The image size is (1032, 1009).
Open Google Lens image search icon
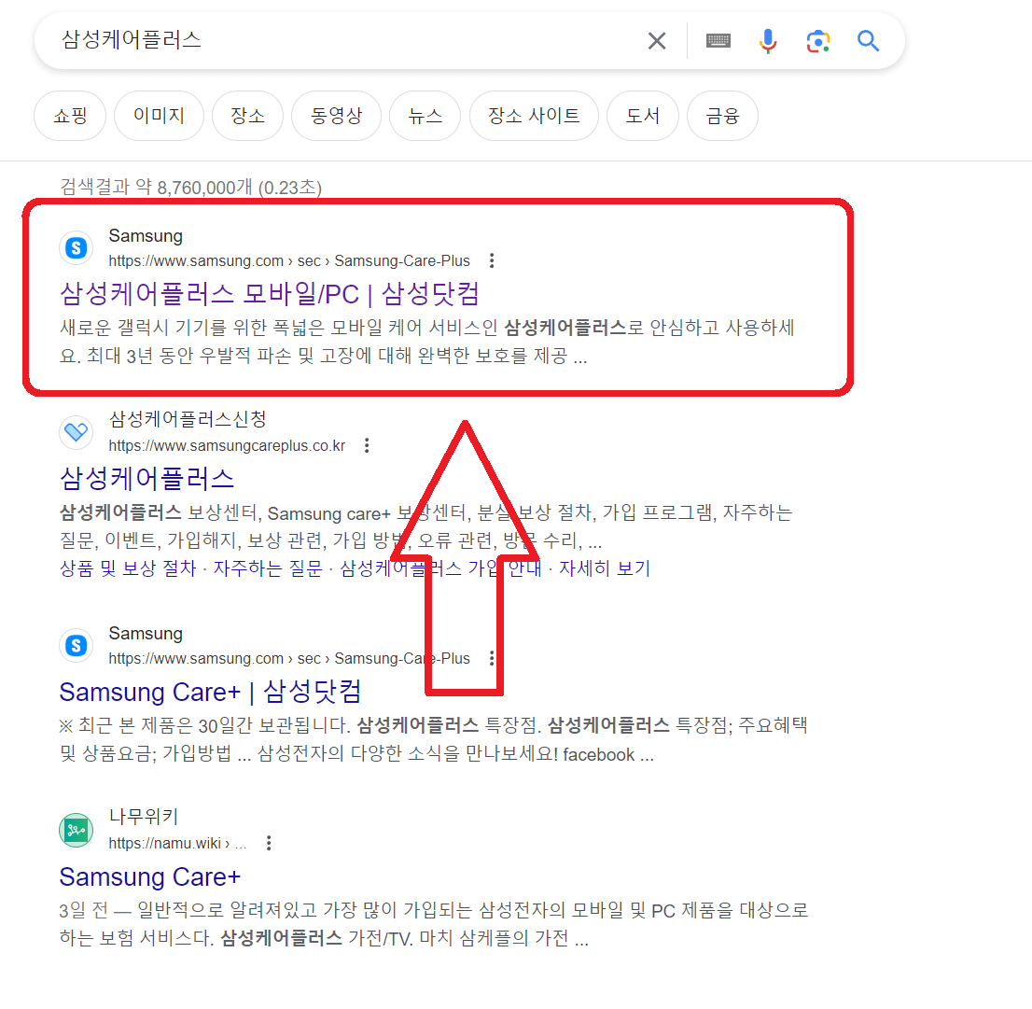(818, 40)
